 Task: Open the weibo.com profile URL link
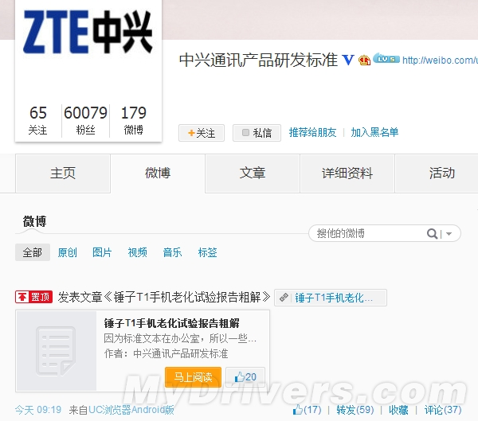[x=440, y=60]
